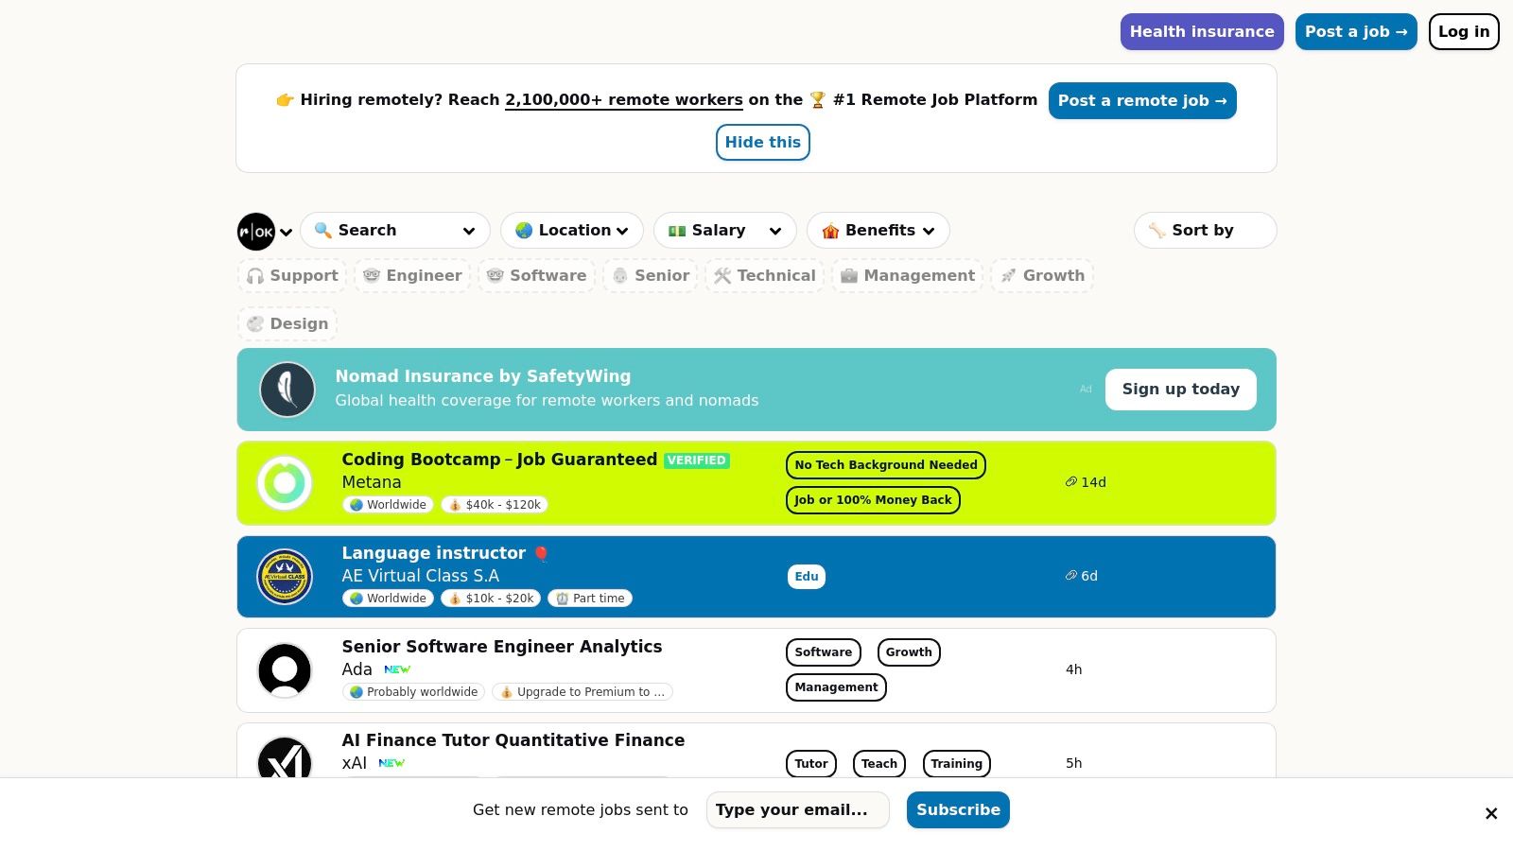Click the SafetyWing feather logo
Viewport: 1513px width, 851px height.
pyautogui.click(x=287, y=390)
